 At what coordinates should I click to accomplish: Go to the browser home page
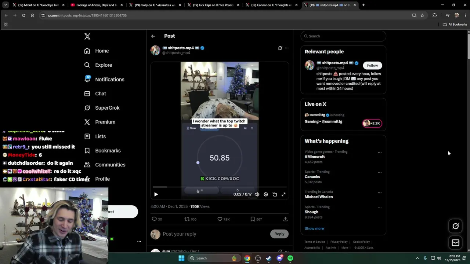point(32,15)
